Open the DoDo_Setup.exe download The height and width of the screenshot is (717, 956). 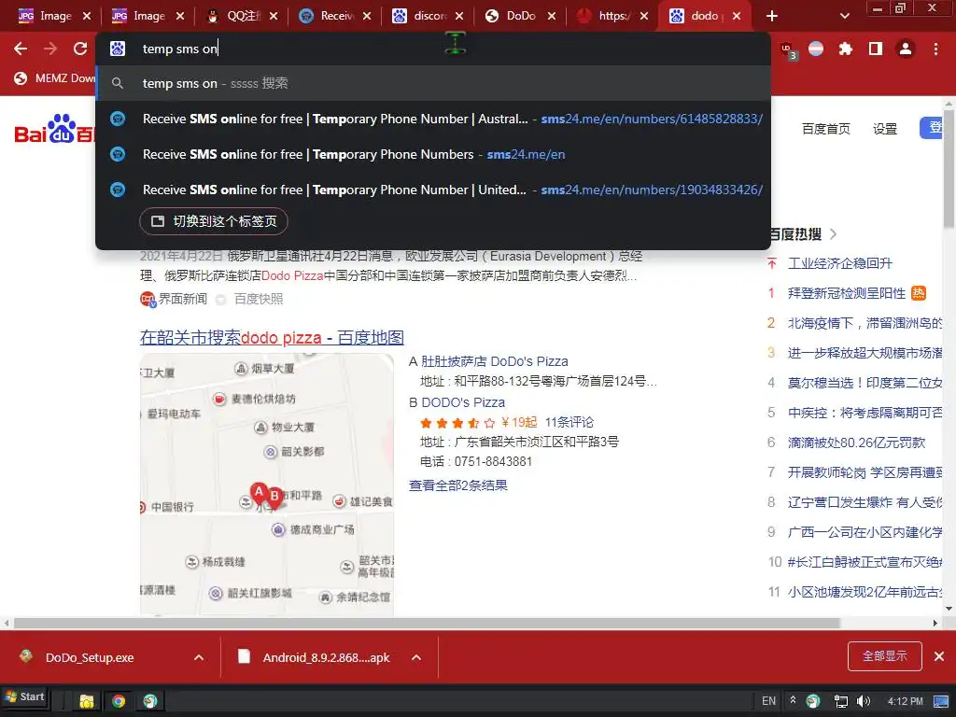[x=90, y=657]
